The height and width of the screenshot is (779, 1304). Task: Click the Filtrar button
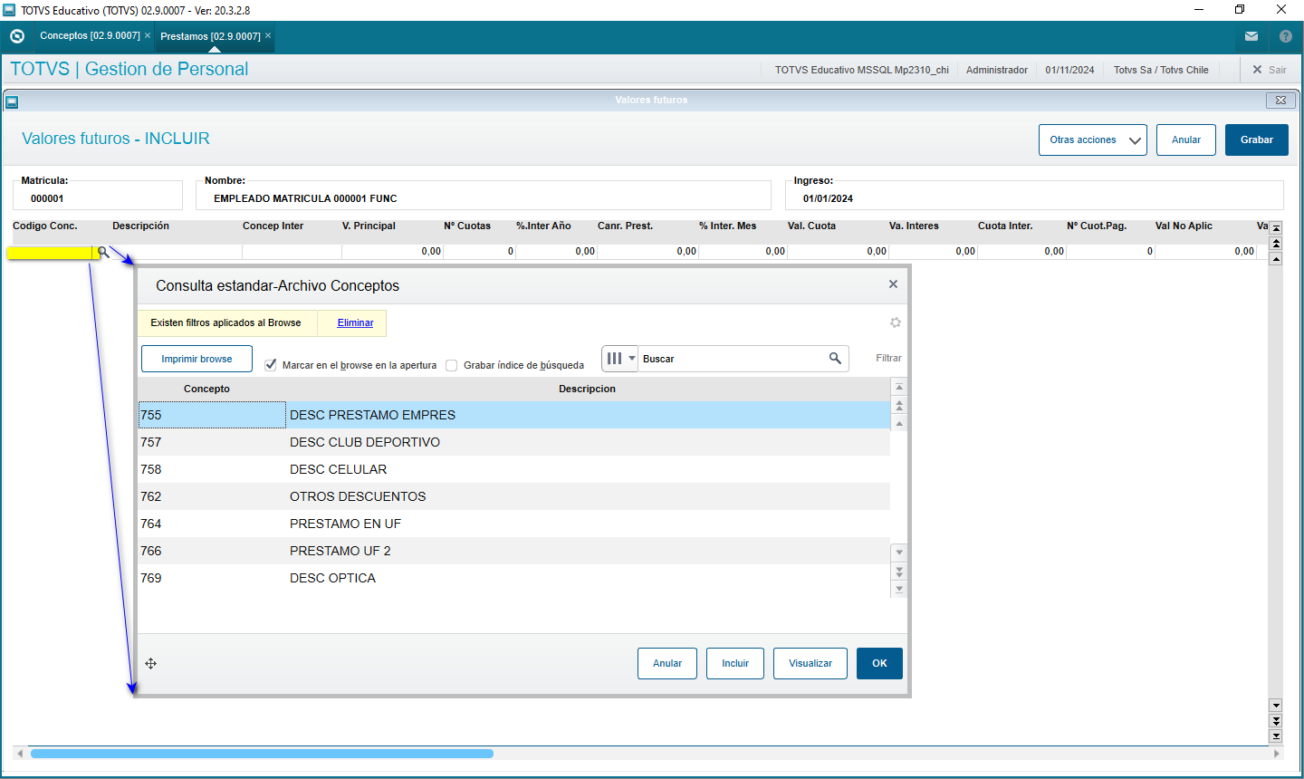click(x=888, y=359)
